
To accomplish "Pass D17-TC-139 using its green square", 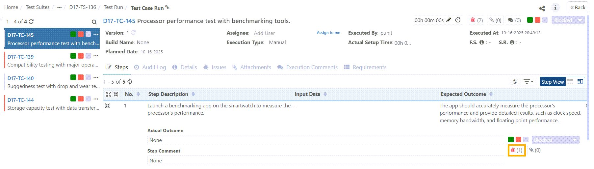I will tap(73, 56).
